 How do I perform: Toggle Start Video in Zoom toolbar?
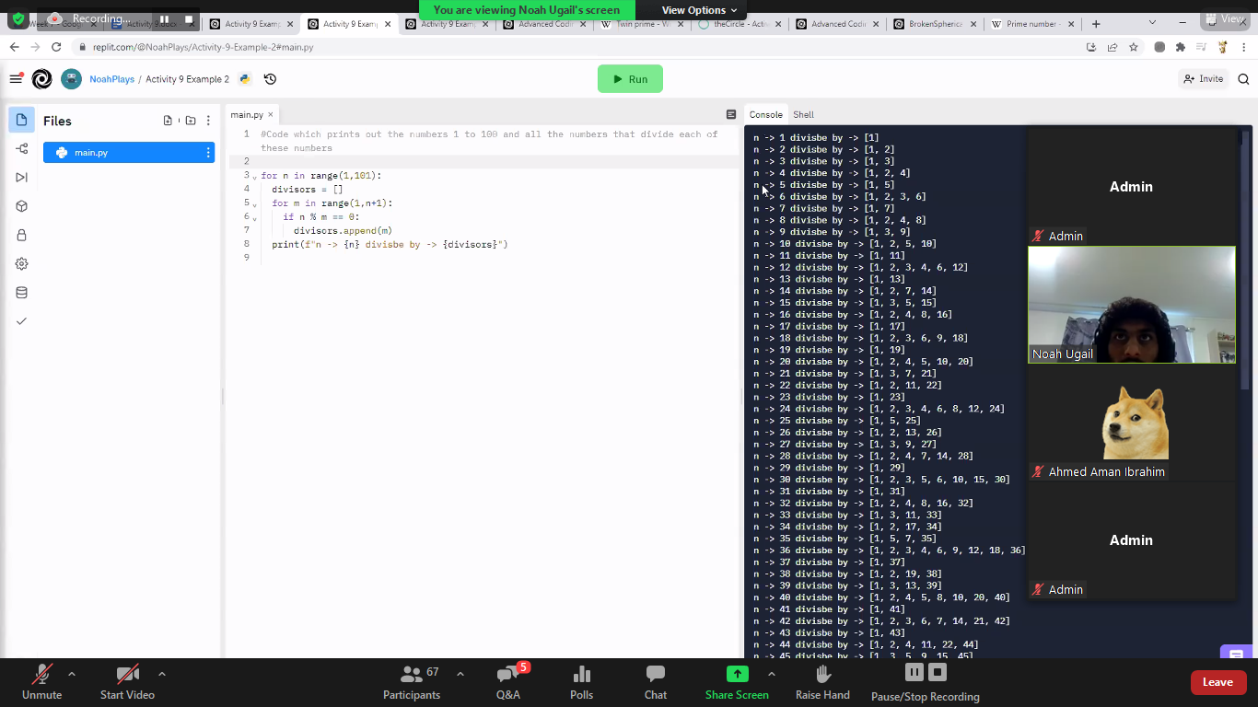pyautogui.click(x=127, y=682)
